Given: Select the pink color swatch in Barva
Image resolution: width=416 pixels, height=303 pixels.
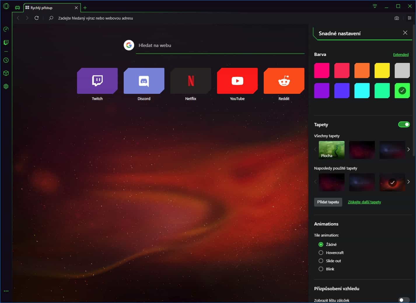Looking at the screenshot, I should pyautogui.click(x=321, y=70).
